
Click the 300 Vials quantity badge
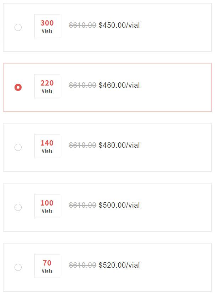[47, 26]
